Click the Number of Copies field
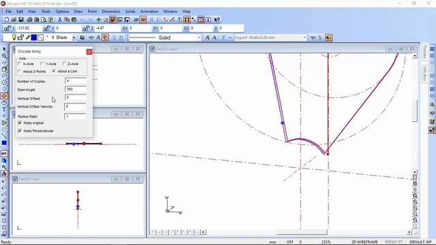This screenshot has width=436, height=245. pyautogui.click(x=76, y=81)
